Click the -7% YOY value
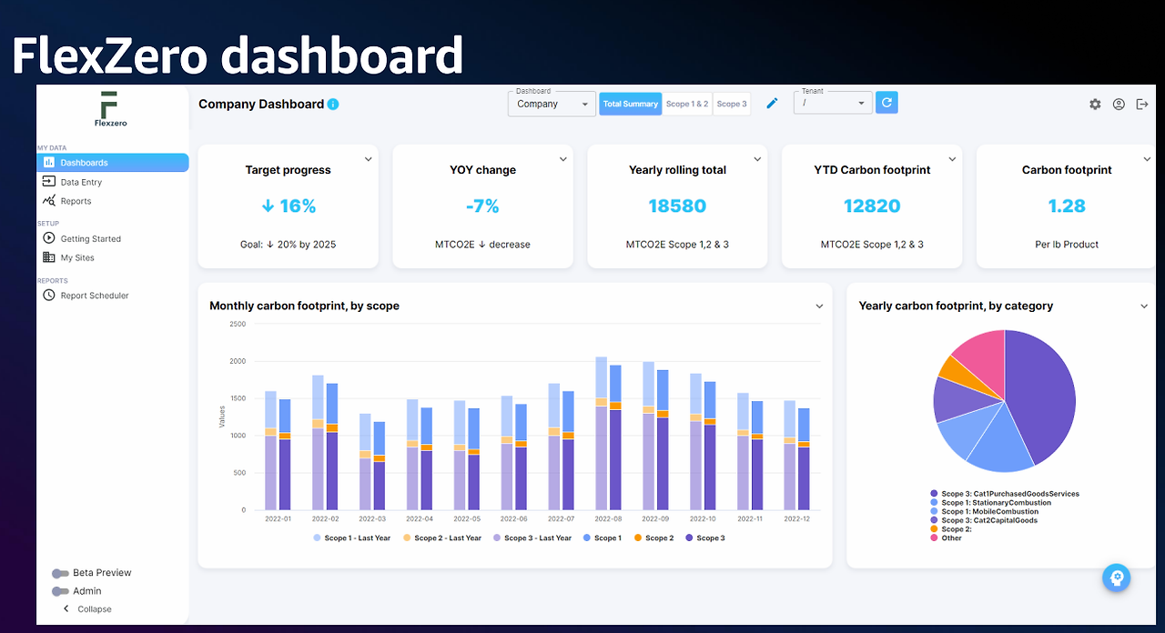The image size is (1165, 633). tap(482, 206)
